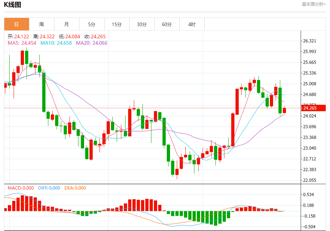Viewport: 330px width, 231px height.
Task: Open the 基本面分析 link
Action: (314, 4)
